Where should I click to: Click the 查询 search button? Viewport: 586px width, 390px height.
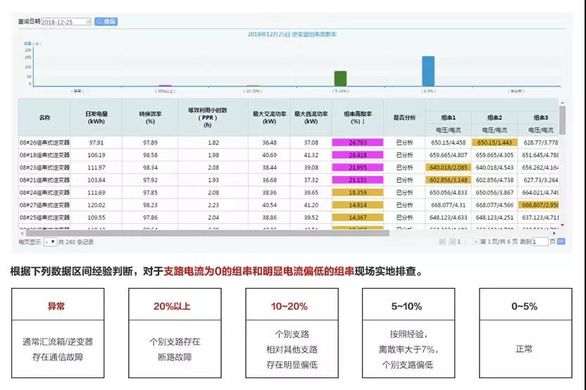[x=106, y=22]
